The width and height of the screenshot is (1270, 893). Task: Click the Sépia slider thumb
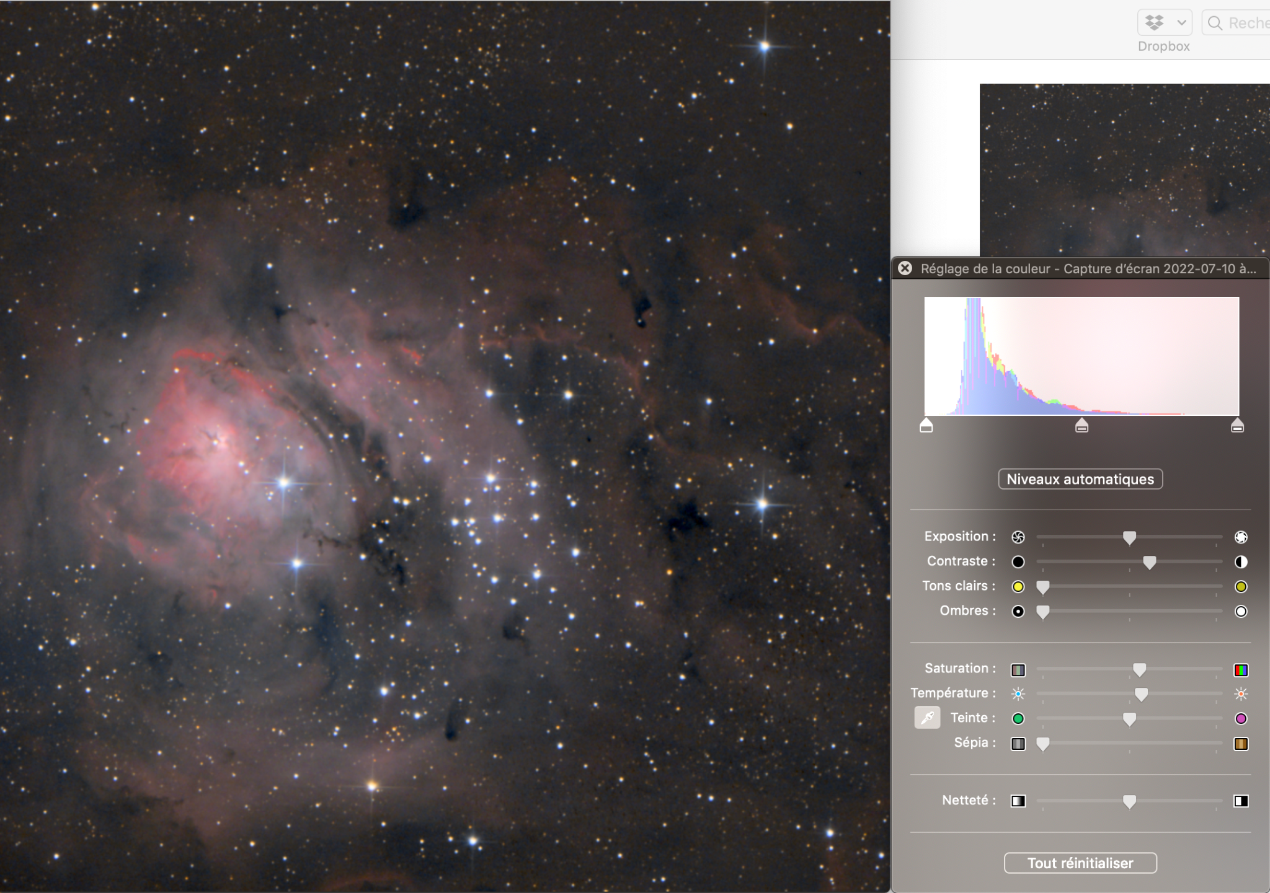tap(1043, 744)
